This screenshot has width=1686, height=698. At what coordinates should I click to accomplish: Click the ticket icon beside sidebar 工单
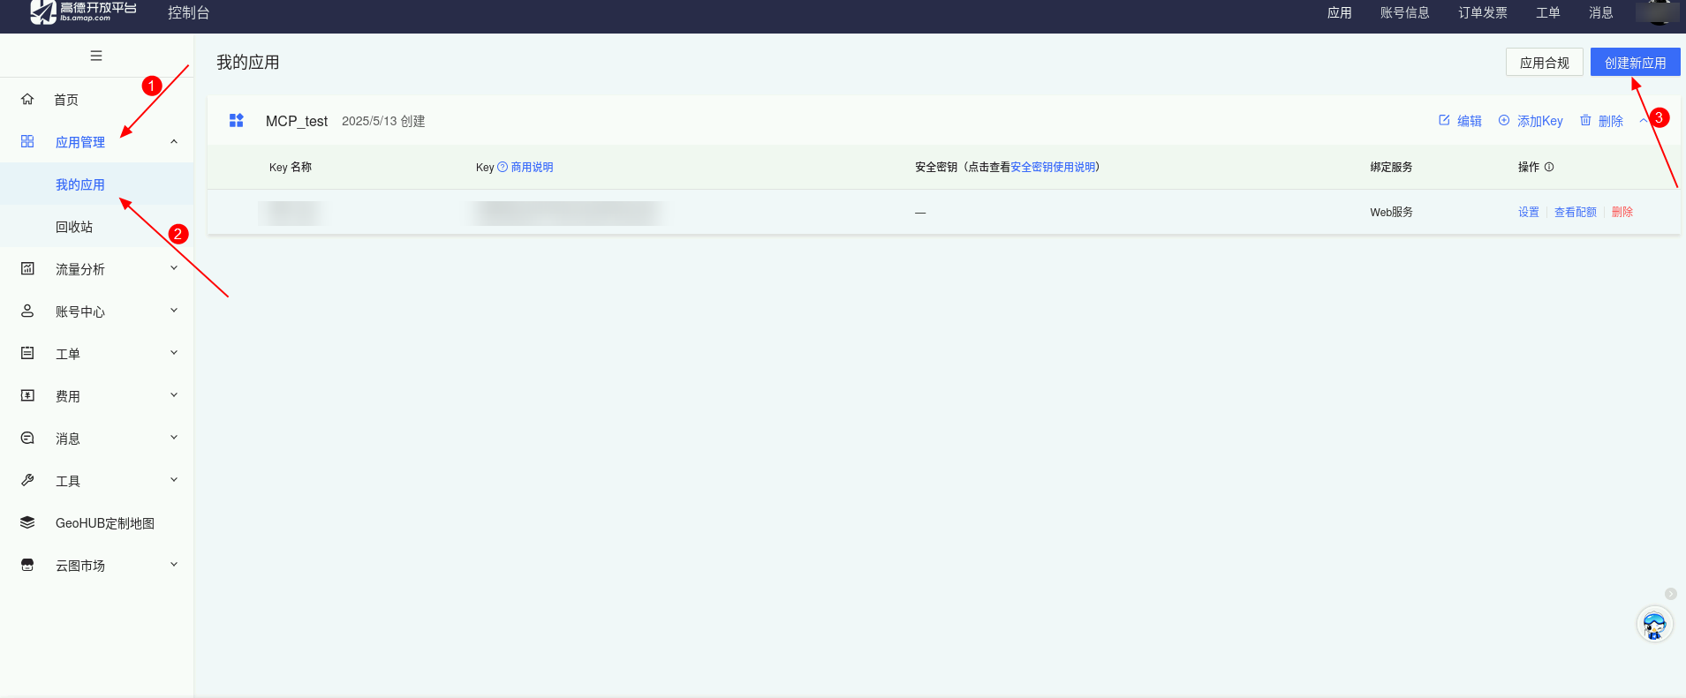[x=27, y=353]
